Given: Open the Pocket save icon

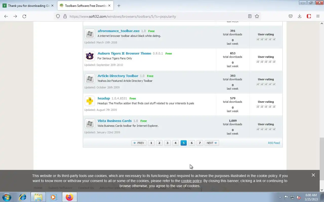Looking at the screenshot, I should 291,16.
